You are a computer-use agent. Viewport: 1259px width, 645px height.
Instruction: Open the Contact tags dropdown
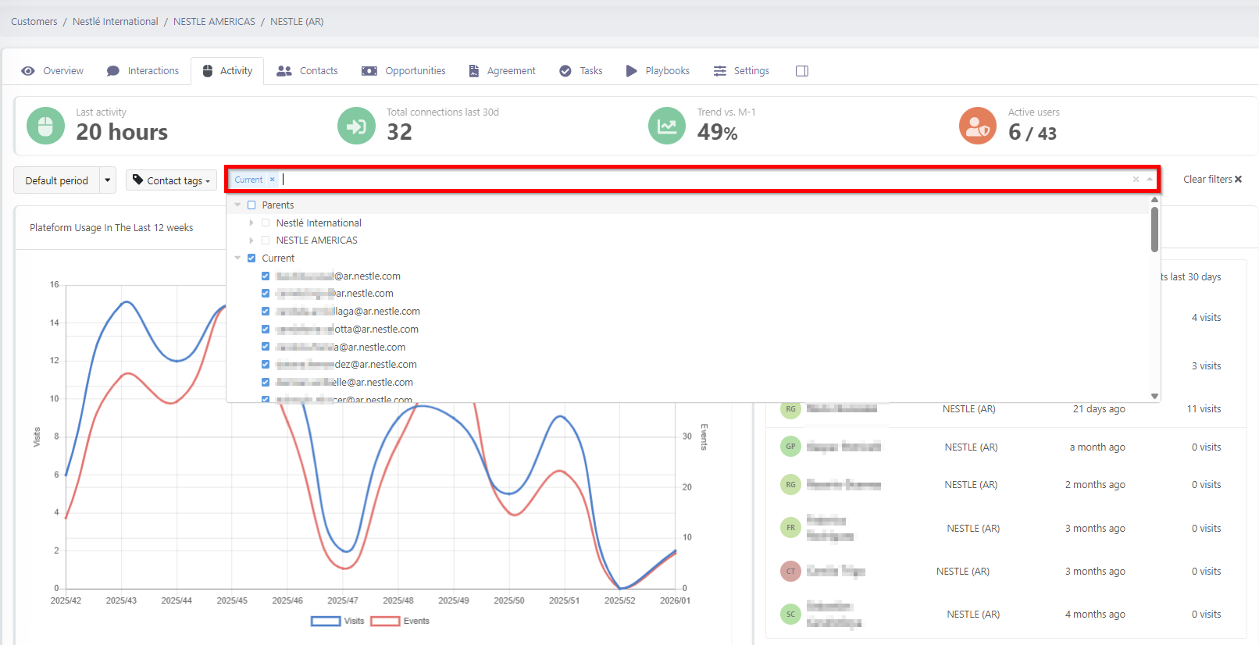[x=172, y=180]
